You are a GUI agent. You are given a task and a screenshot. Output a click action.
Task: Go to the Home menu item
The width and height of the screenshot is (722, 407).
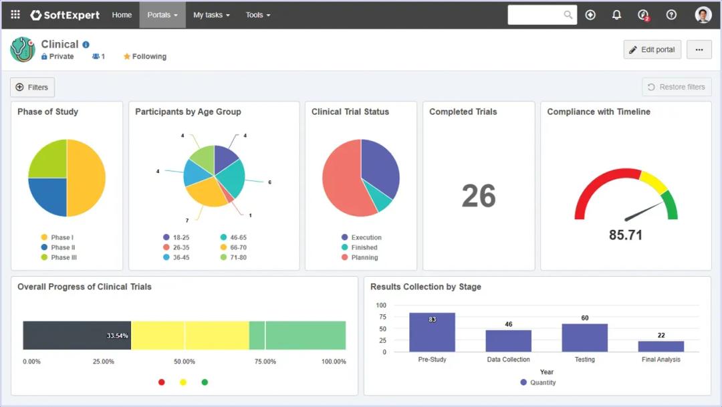[122, 15]
